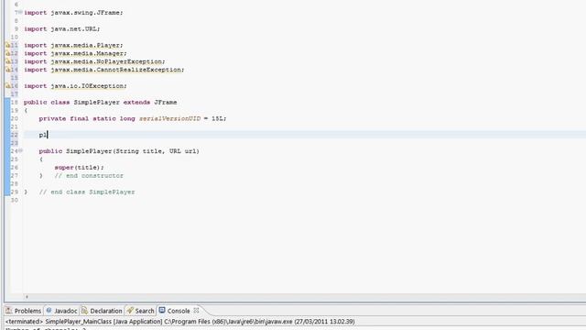Click the 'serialVersionUID' field name
Image resolution: width=586 pixels, height=330 pixels.
tap(169, 118)
